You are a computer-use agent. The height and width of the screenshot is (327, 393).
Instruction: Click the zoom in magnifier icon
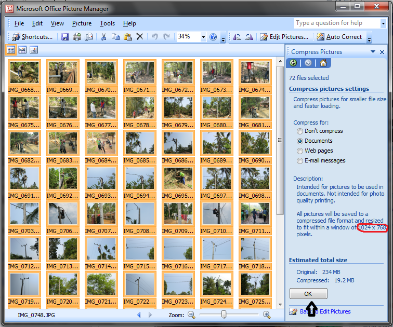pos(267,315)
